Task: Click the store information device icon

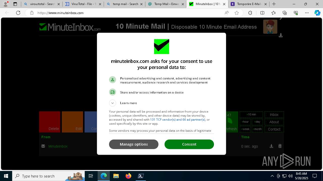Action: point(113,92)
